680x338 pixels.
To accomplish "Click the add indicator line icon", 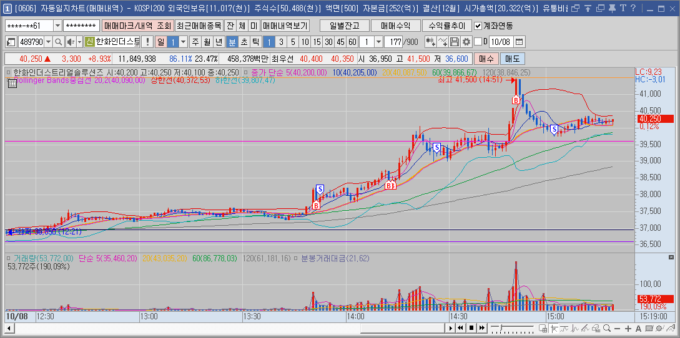I will point(443,42).
